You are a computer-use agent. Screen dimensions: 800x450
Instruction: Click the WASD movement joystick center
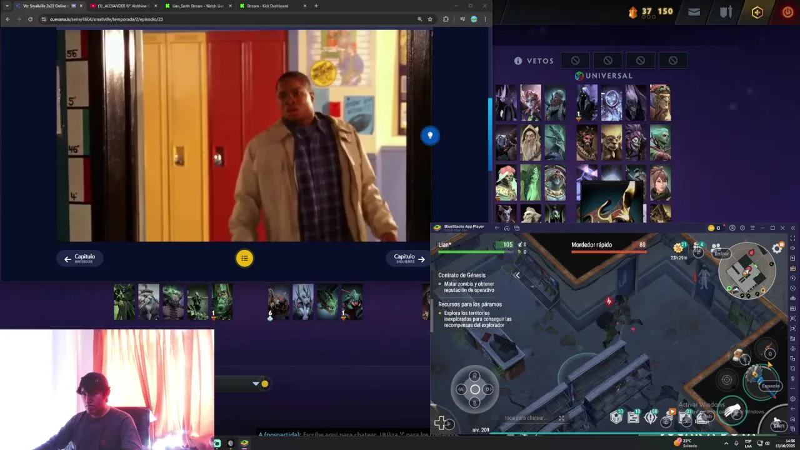tap(475, 389)
